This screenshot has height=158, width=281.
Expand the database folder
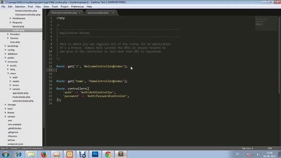coord(6,54)
